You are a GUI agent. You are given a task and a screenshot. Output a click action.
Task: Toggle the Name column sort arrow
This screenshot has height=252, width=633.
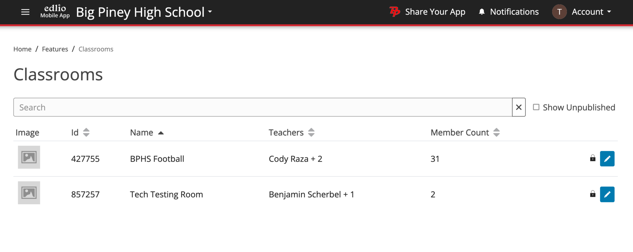point(161,133)
